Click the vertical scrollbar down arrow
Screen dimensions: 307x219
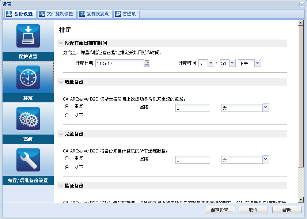301,200
